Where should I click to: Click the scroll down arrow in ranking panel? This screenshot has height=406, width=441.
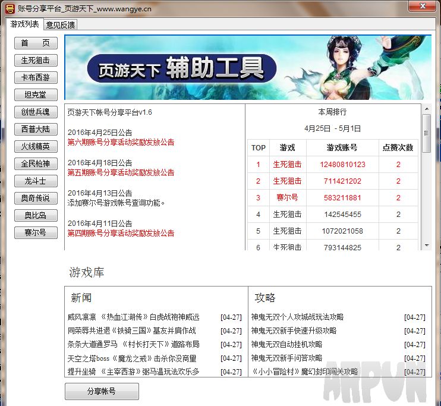[x=427, y=246]
